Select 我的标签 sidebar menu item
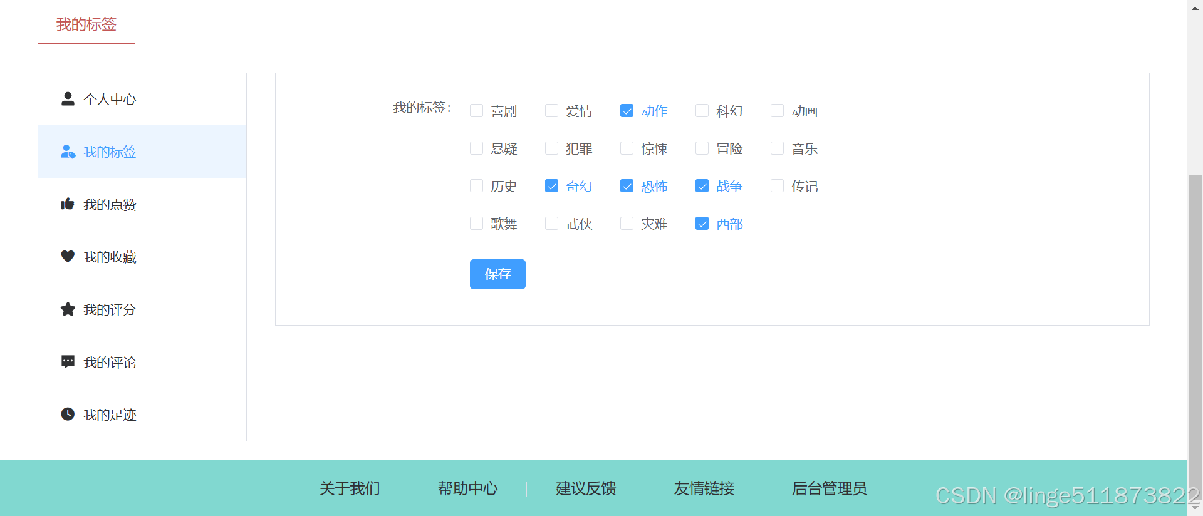 pyautogui.click(x=142, y=152)
